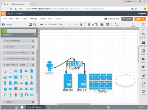This screenshot has height=110, width=148.
Task: Click the orange Share button
Action: (x=140, y=19)
